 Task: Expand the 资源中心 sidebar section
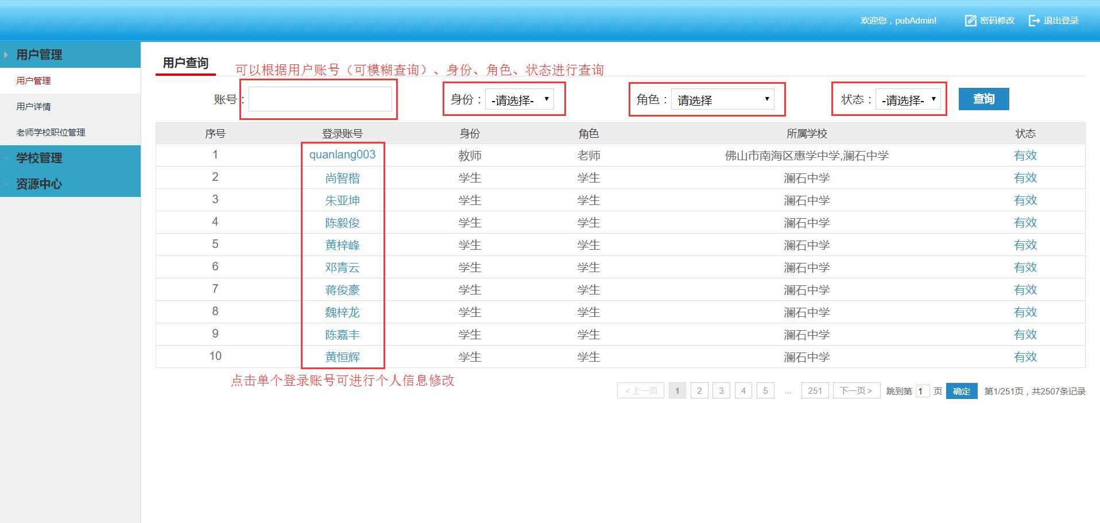39,184
